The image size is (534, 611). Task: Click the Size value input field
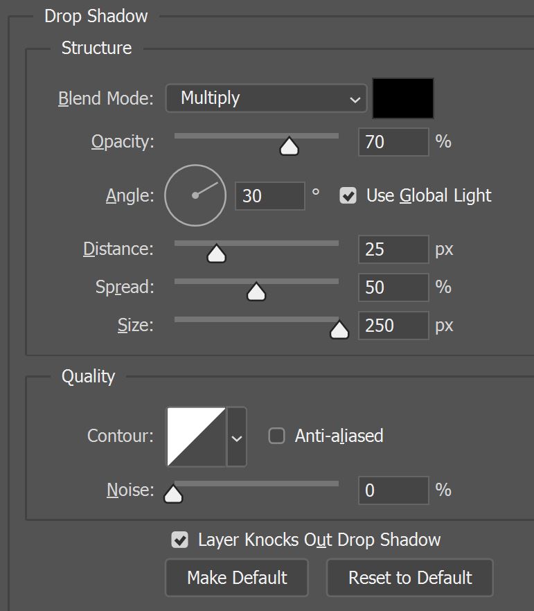(x=393, y=326)
